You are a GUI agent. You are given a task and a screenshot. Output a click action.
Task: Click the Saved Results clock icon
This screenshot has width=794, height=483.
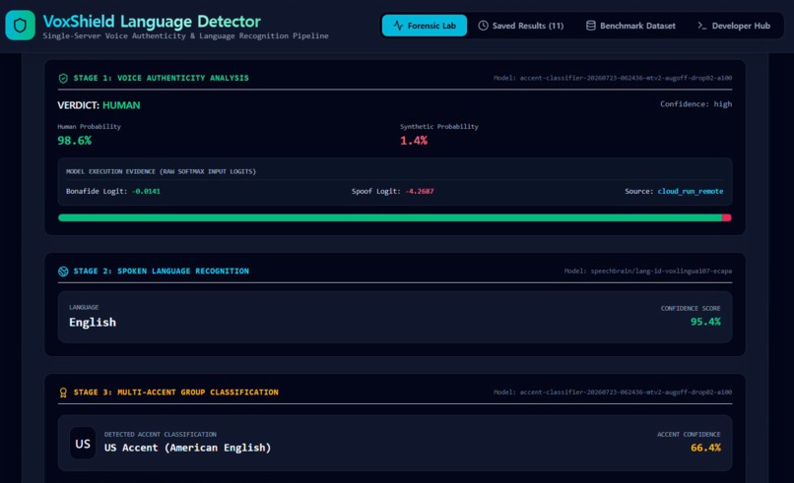click(483, 26)
